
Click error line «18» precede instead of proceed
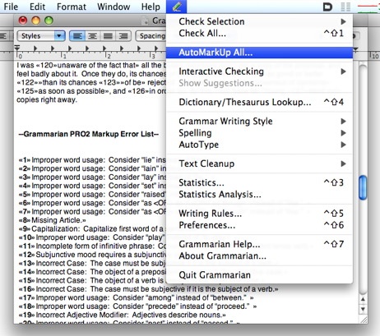(137, 306)
